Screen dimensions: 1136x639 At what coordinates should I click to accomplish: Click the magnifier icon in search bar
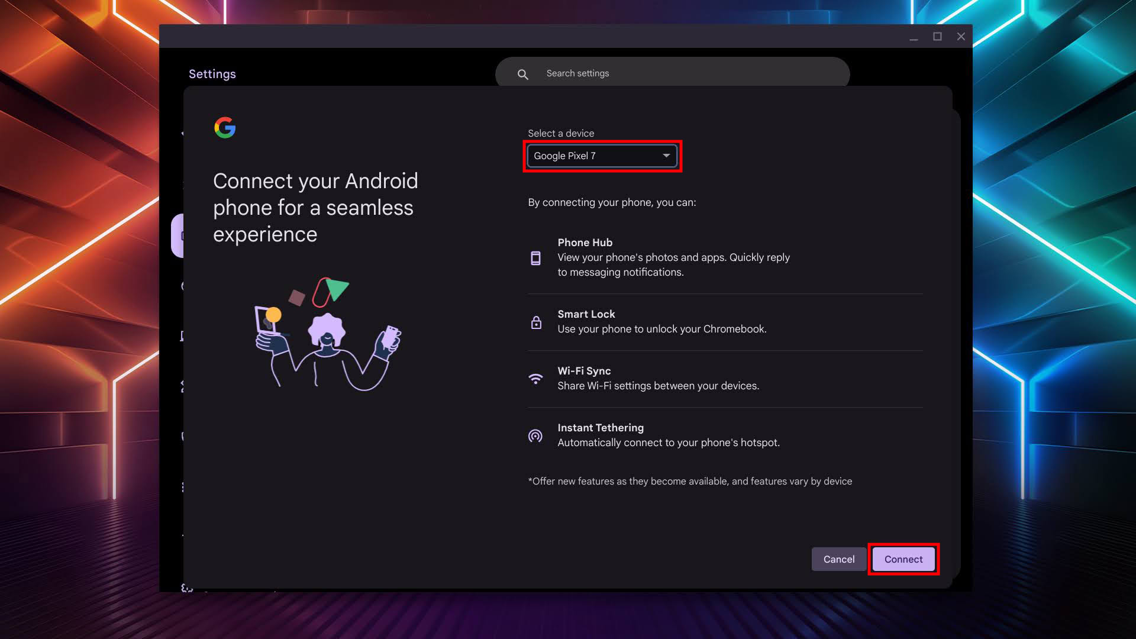click(522, 74)
